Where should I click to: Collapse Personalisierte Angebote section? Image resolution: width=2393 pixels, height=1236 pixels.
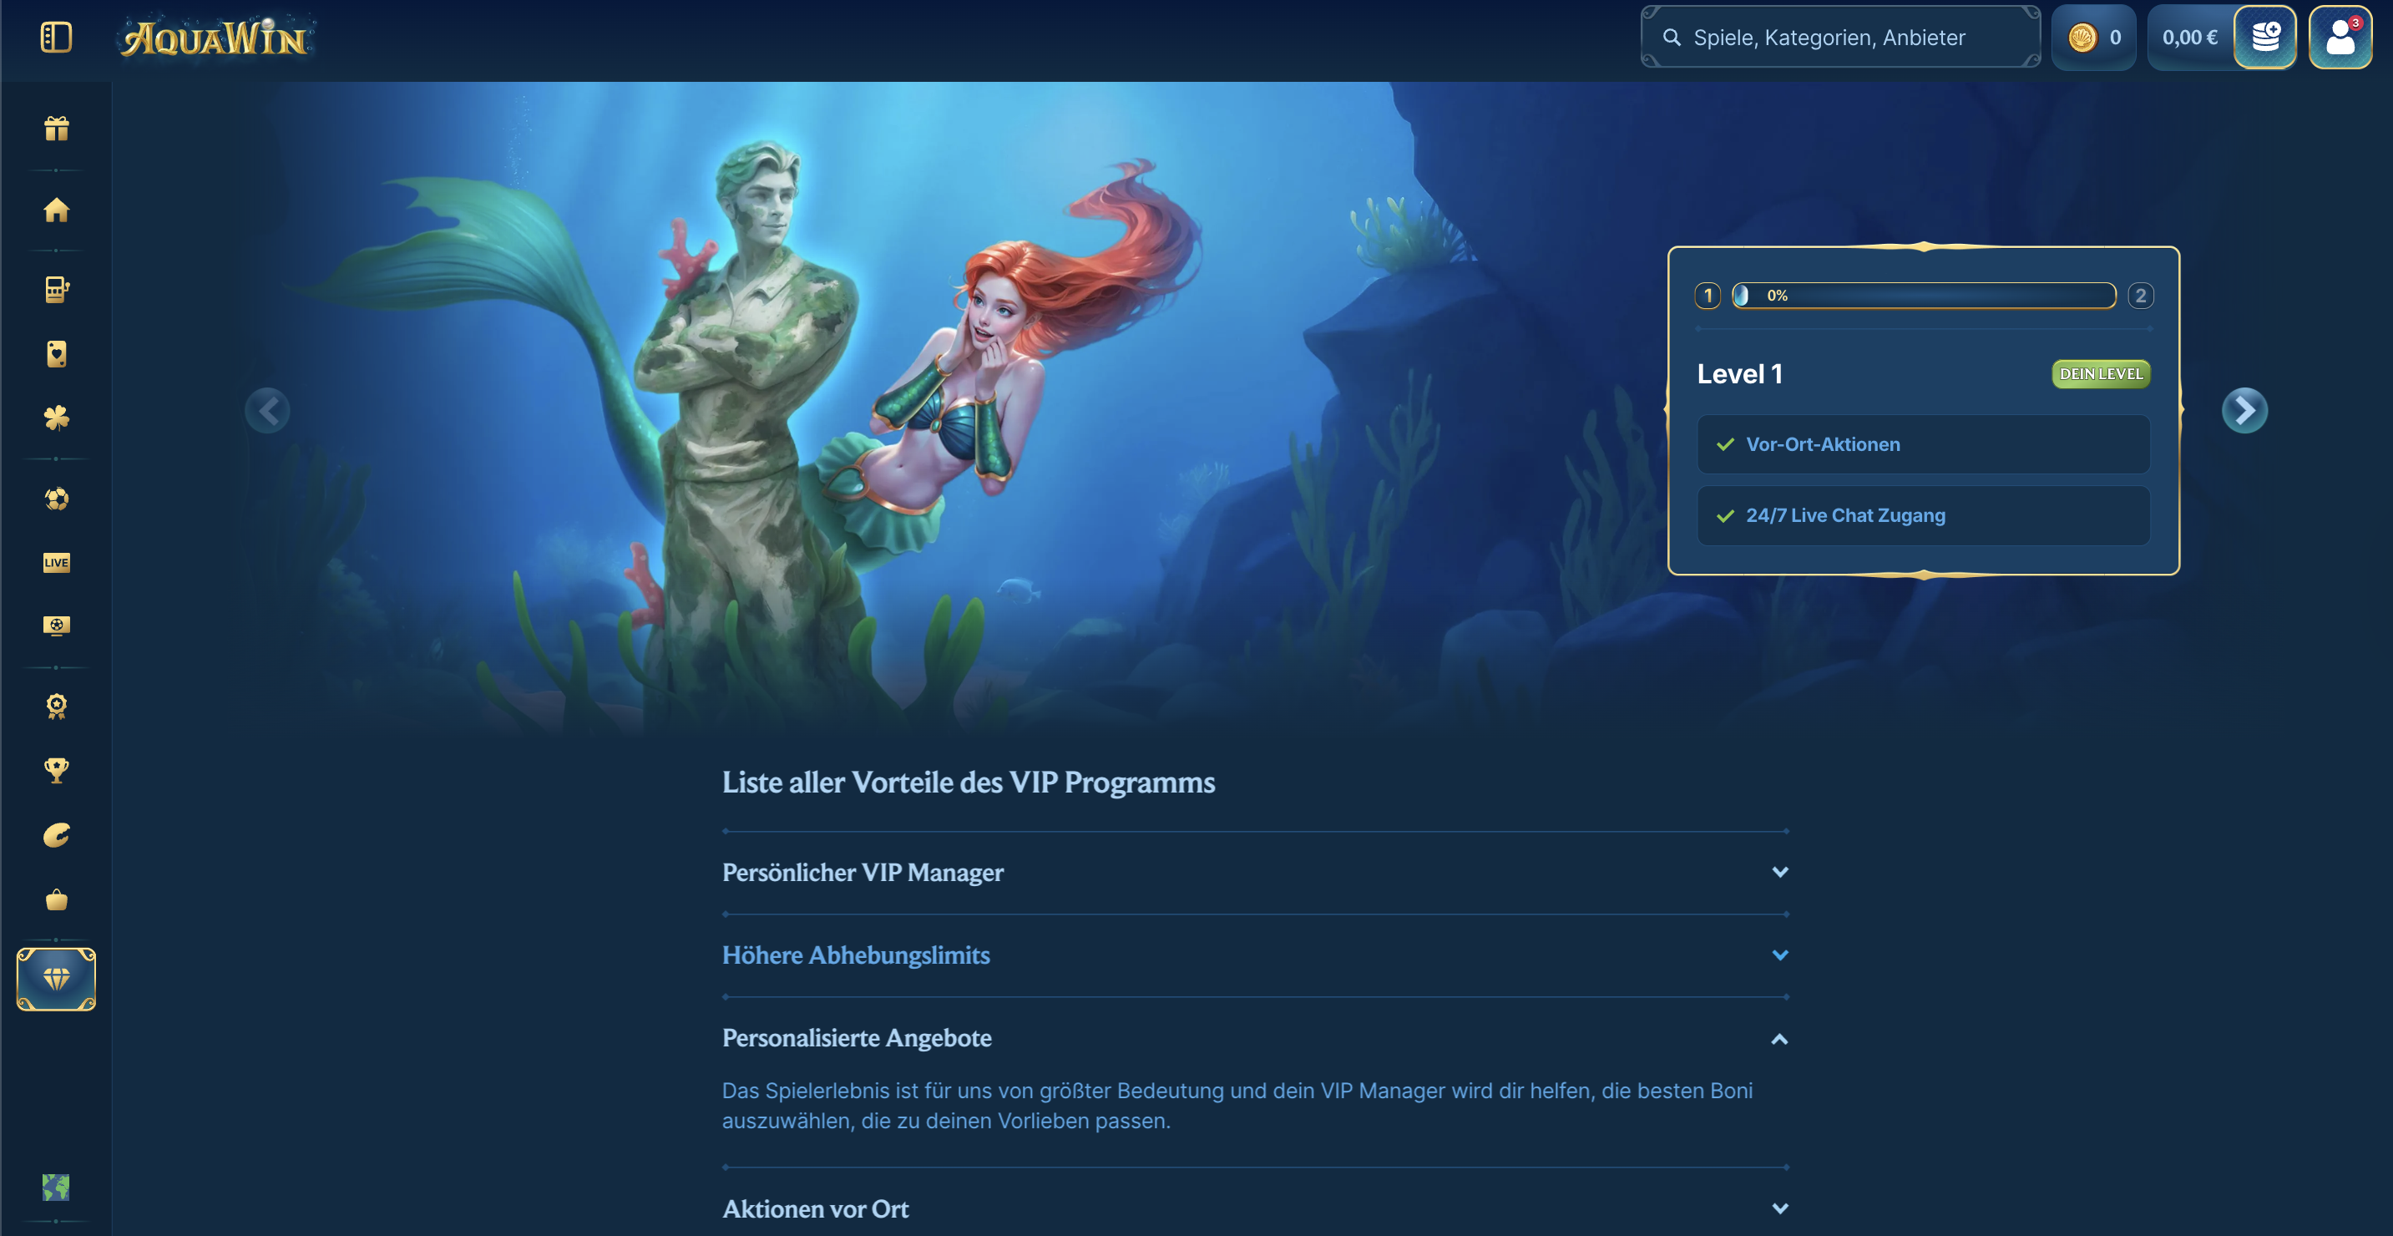coord(1255,1038)
